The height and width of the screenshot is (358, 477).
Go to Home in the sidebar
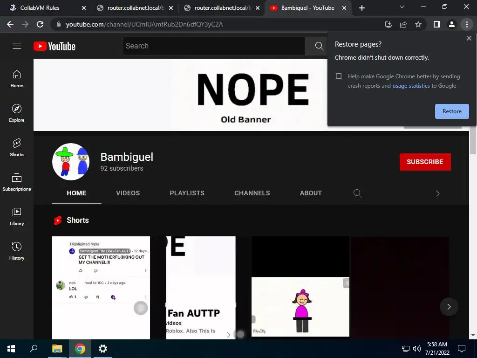tap(17, 79)
